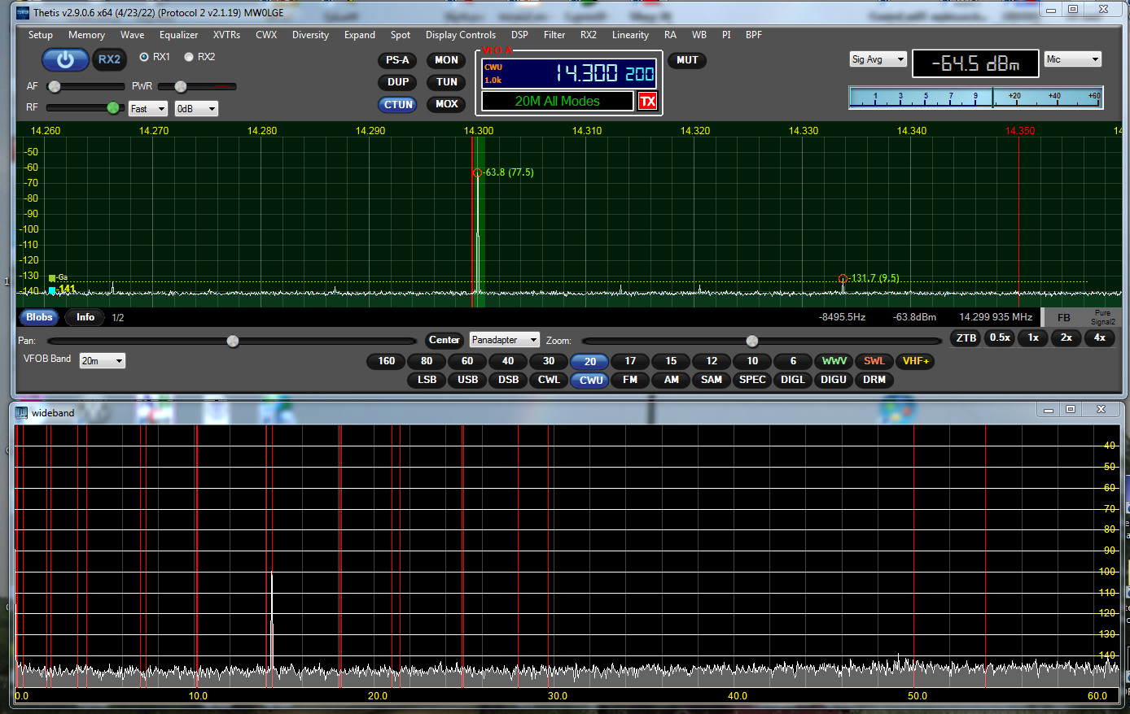Screen dimensions: 1130x714
Task: Set zoom to 0.5x
Action: click(x=1000, y=338)
